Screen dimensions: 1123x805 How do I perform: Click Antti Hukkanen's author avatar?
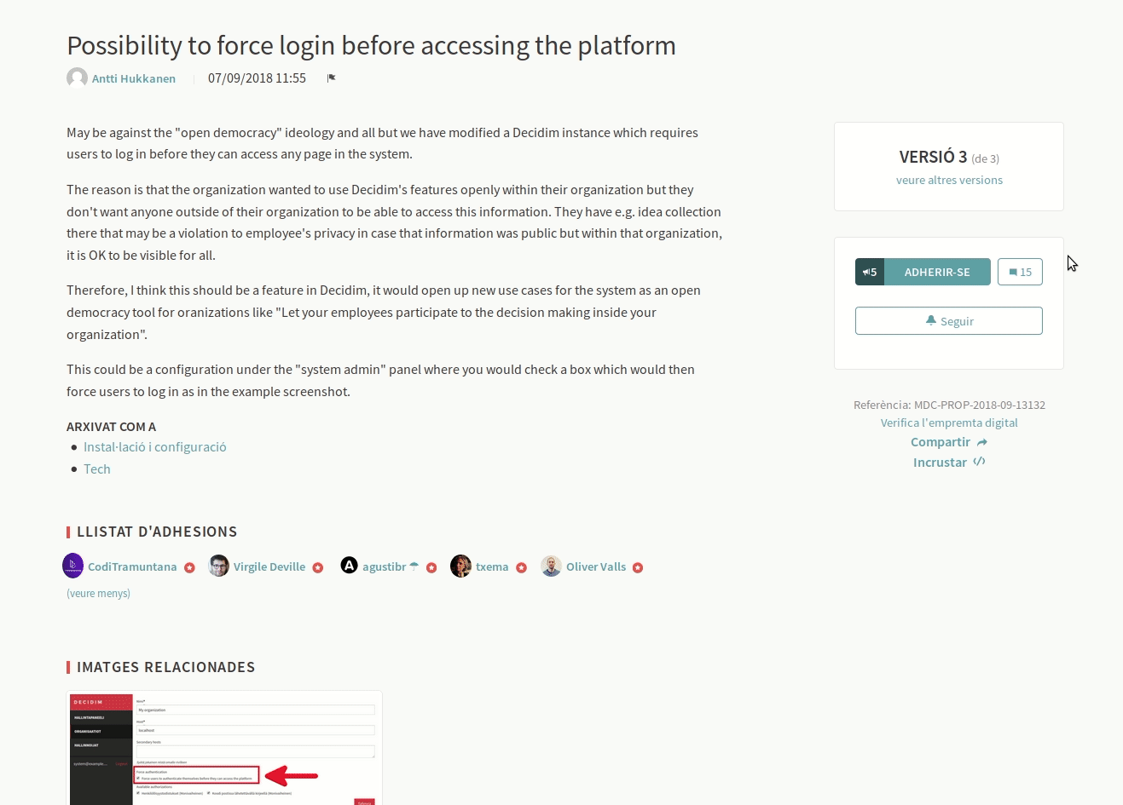pyautogui.click(x=77, y=78)
